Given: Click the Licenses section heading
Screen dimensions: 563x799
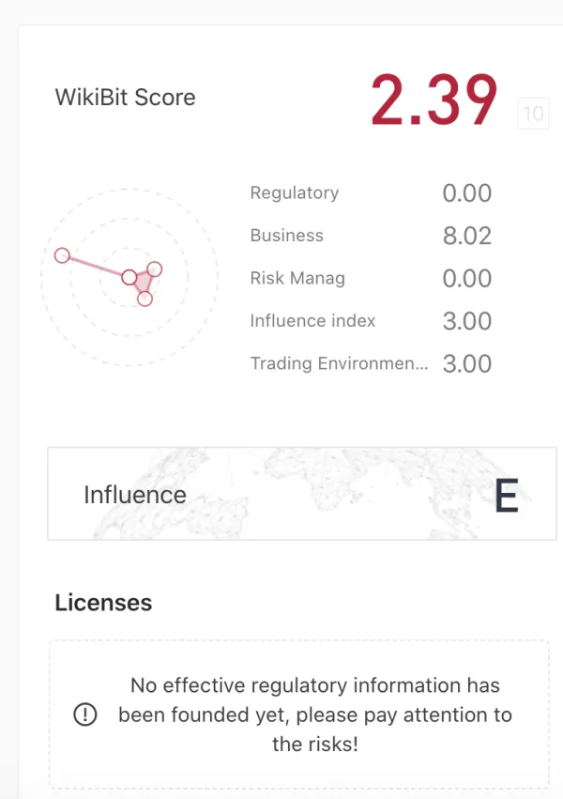Looking at the screenshot, I should (x=103, y=602).
